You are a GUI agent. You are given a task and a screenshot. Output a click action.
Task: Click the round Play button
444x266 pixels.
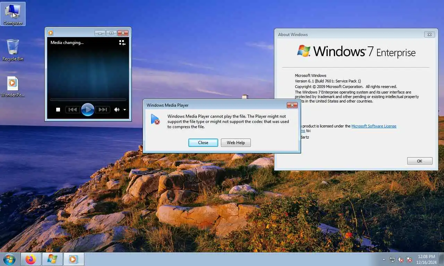coord(88,109)
